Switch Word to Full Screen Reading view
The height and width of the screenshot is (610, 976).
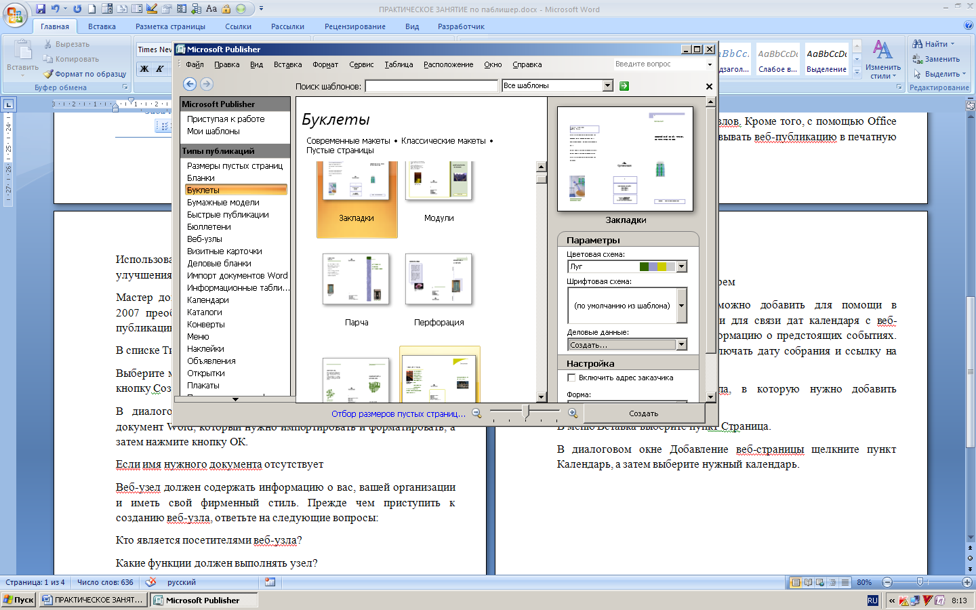(809, 582)
